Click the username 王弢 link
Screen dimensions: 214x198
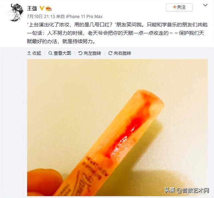pyautogui.click(x=32, y=8)
